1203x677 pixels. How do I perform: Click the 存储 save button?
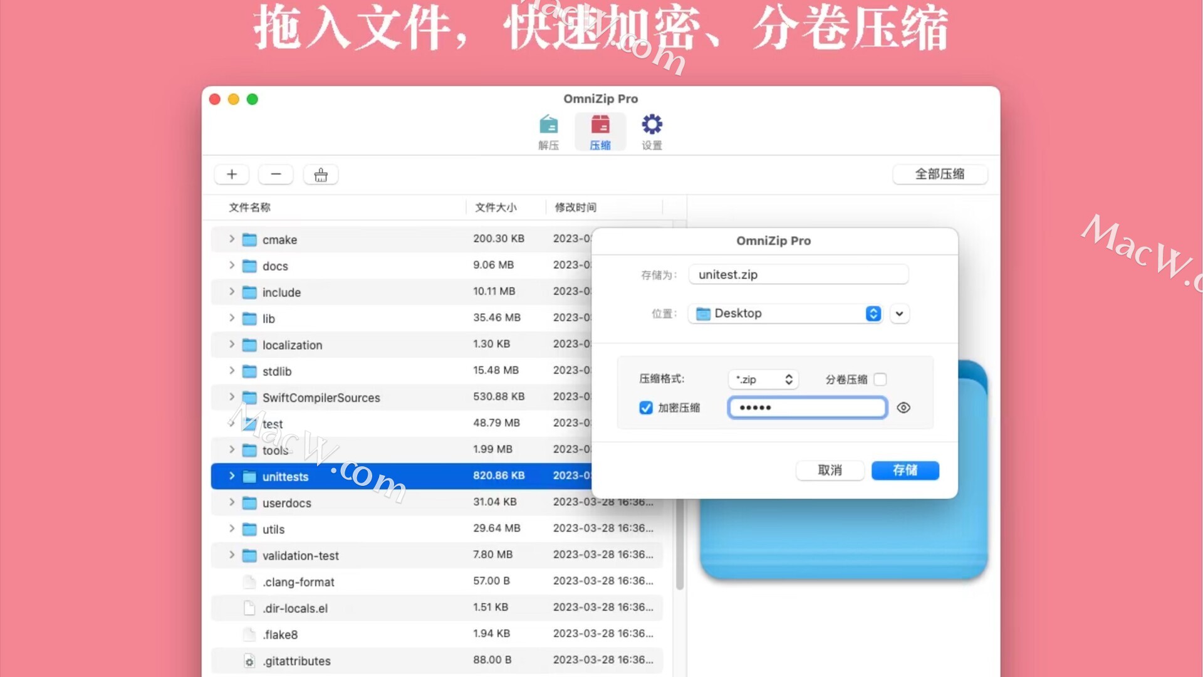(905, 470)
